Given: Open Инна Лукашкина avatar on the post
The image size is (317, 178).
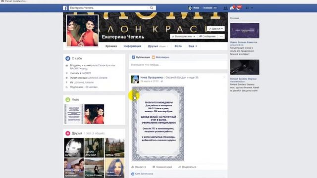Looking at the screenshot, I should [135, 79].
